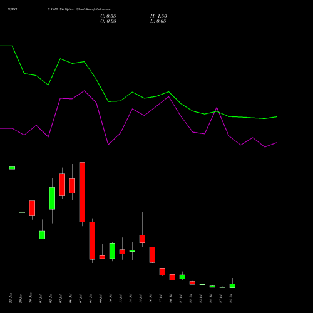Viewport: 313px width, 313px height.
Task: Click the red candle above 03 Jul
Action: [62, 185]
